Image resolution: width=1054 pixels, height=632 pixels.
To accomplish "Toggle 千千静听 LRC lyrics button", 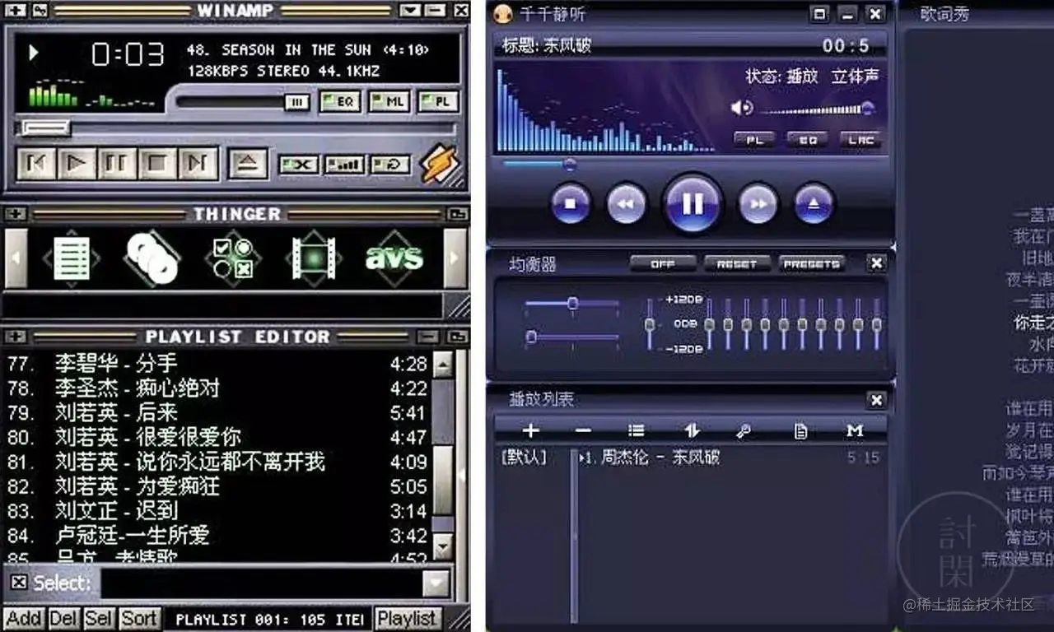I will pyautogui.click(x=861, y=140).
